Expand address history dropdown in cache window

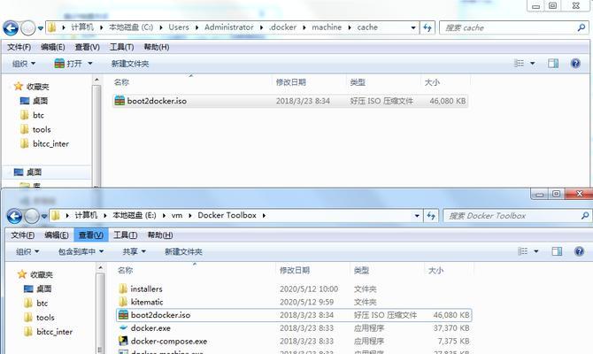coord(413,27)
